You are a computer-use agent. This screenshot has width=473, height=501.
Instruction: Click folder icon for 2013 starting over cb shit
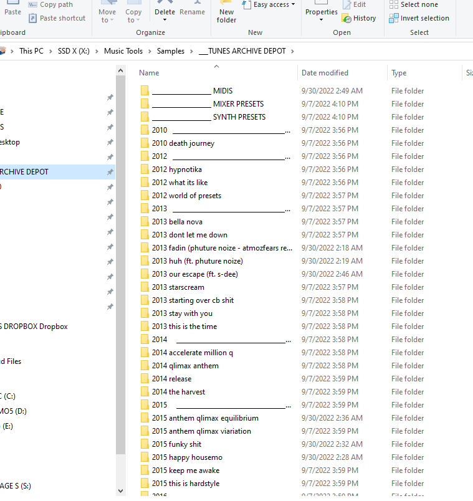click(145, 300)
